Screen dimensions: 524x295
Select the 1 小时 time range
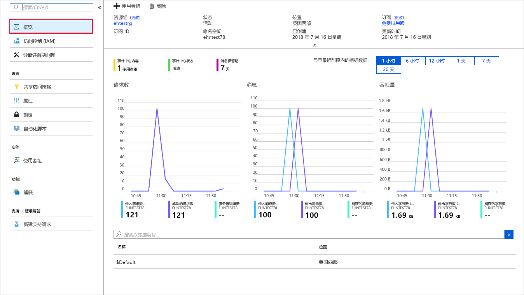(x=388, y=61)
